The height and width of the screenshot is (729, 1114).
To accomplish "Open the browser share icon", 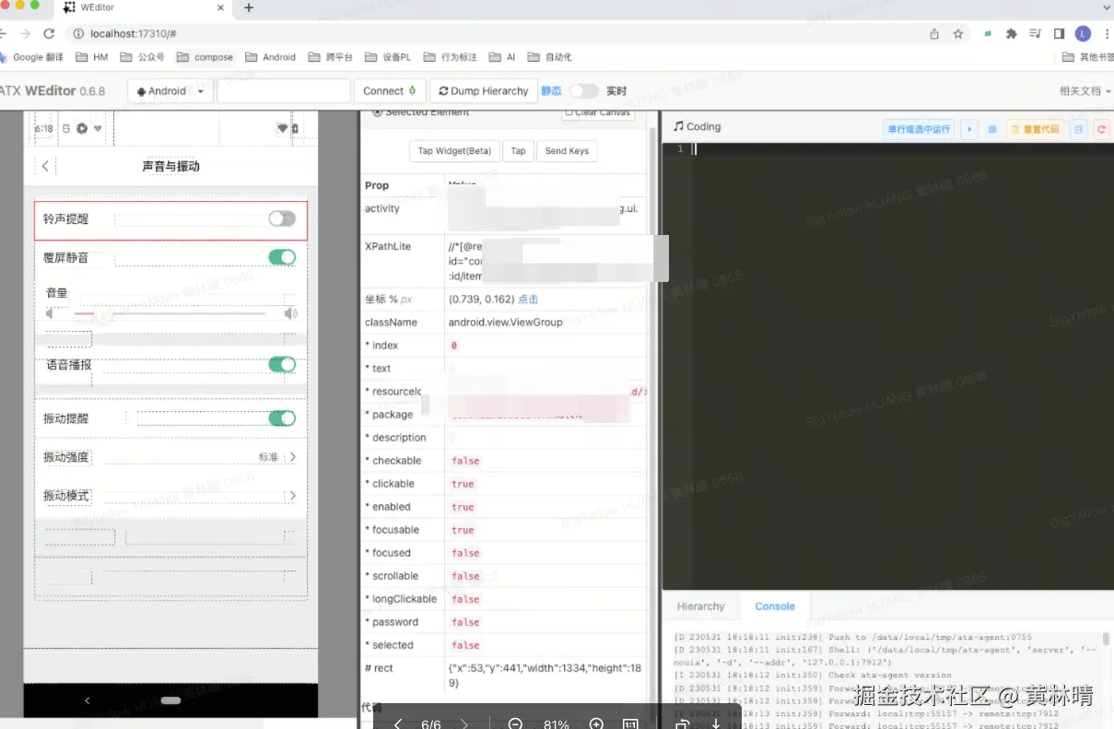I will pos(934,34).
